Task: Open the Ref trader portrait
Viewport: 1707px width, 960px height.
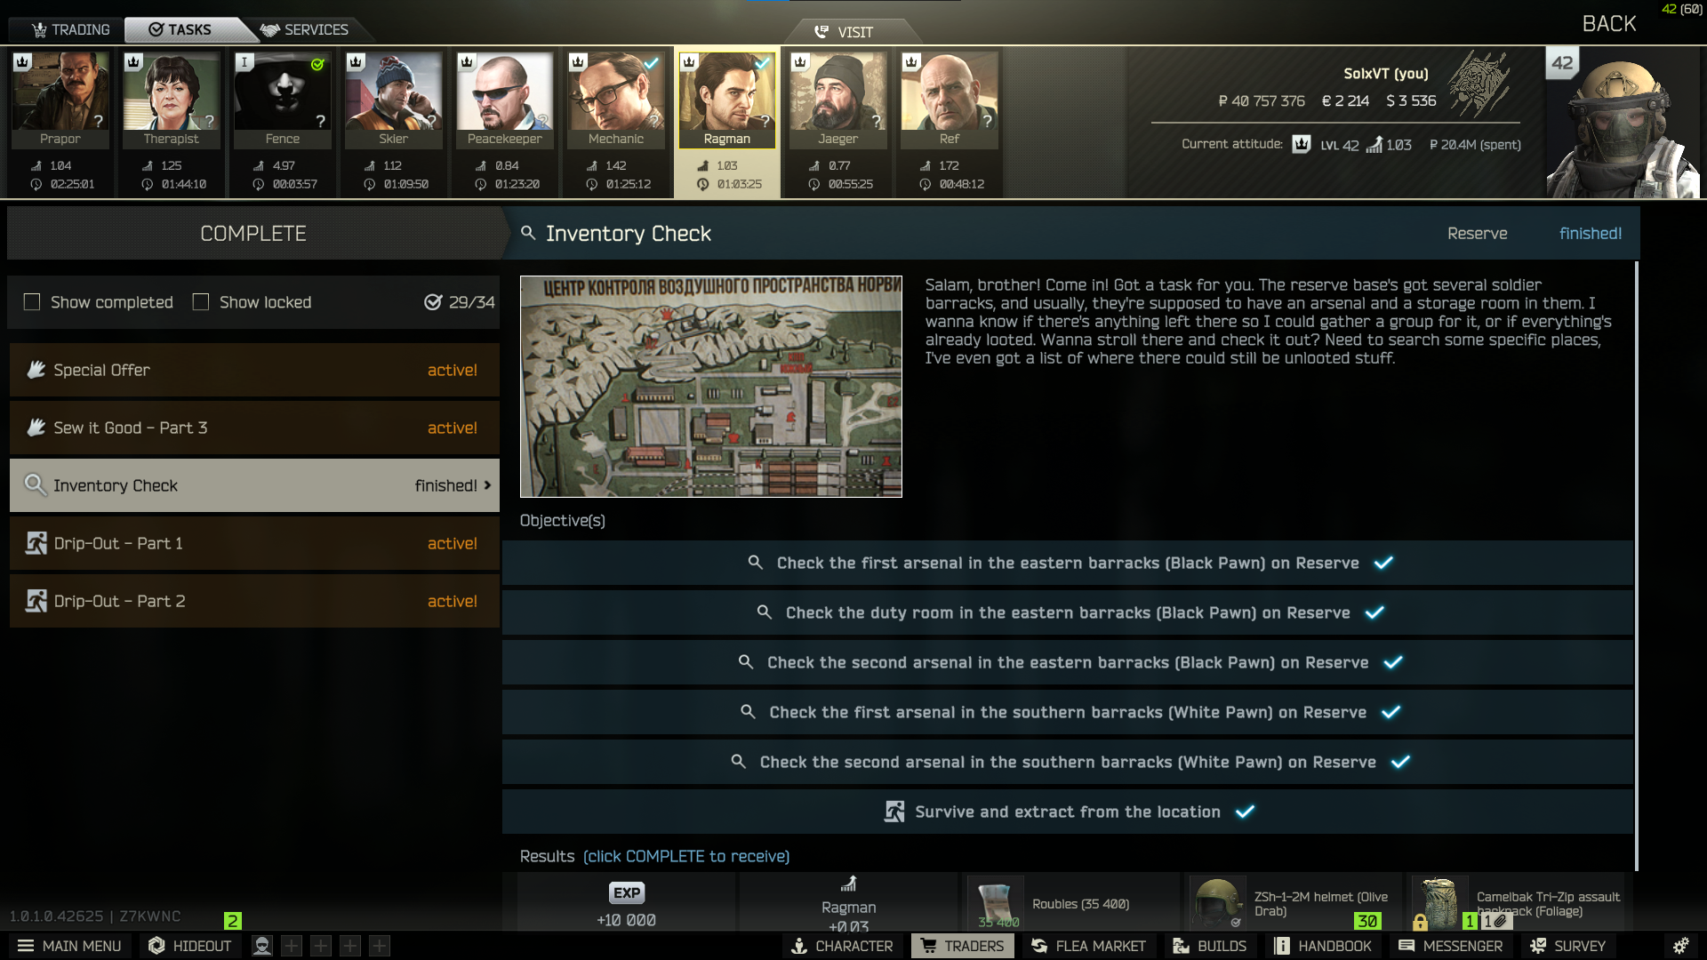Action: point(950,100)
